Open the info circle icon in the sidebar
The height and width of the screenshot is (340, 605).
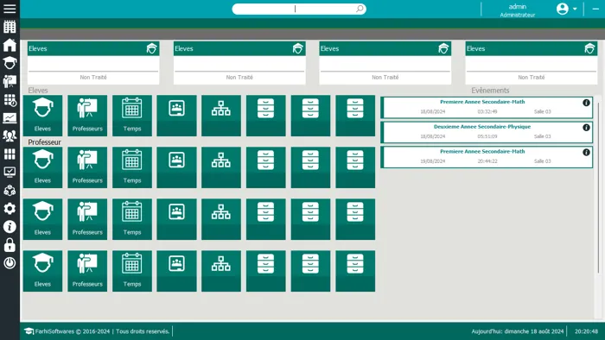pos(10,227)
